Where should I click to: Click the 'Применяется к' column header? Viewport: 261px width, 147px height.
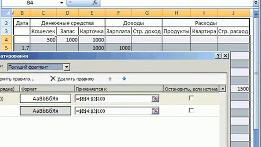(x=119, y=89)
